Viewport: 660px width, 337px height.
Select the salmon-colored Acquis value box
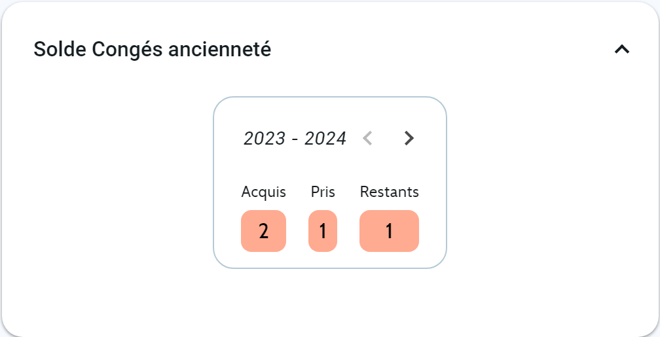click(263, 231)
